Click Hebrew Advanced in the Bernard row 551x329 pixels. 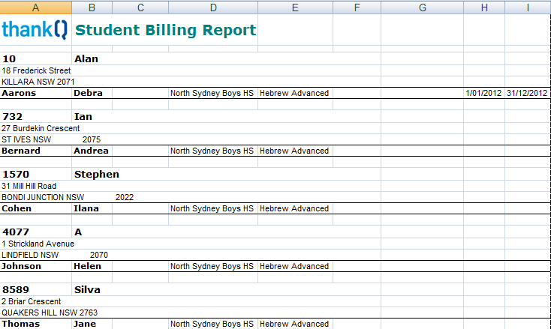(294, 151)
